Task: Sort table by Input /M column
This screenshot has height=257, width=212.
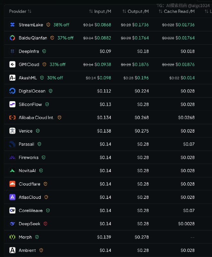Action: [100, 11]
